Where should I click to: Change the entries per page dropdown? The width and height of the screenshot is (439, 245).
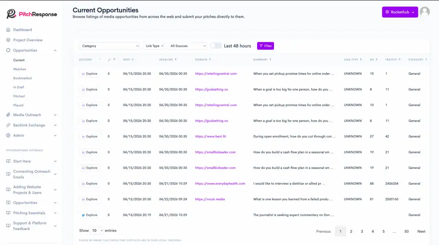click(97, 230)
